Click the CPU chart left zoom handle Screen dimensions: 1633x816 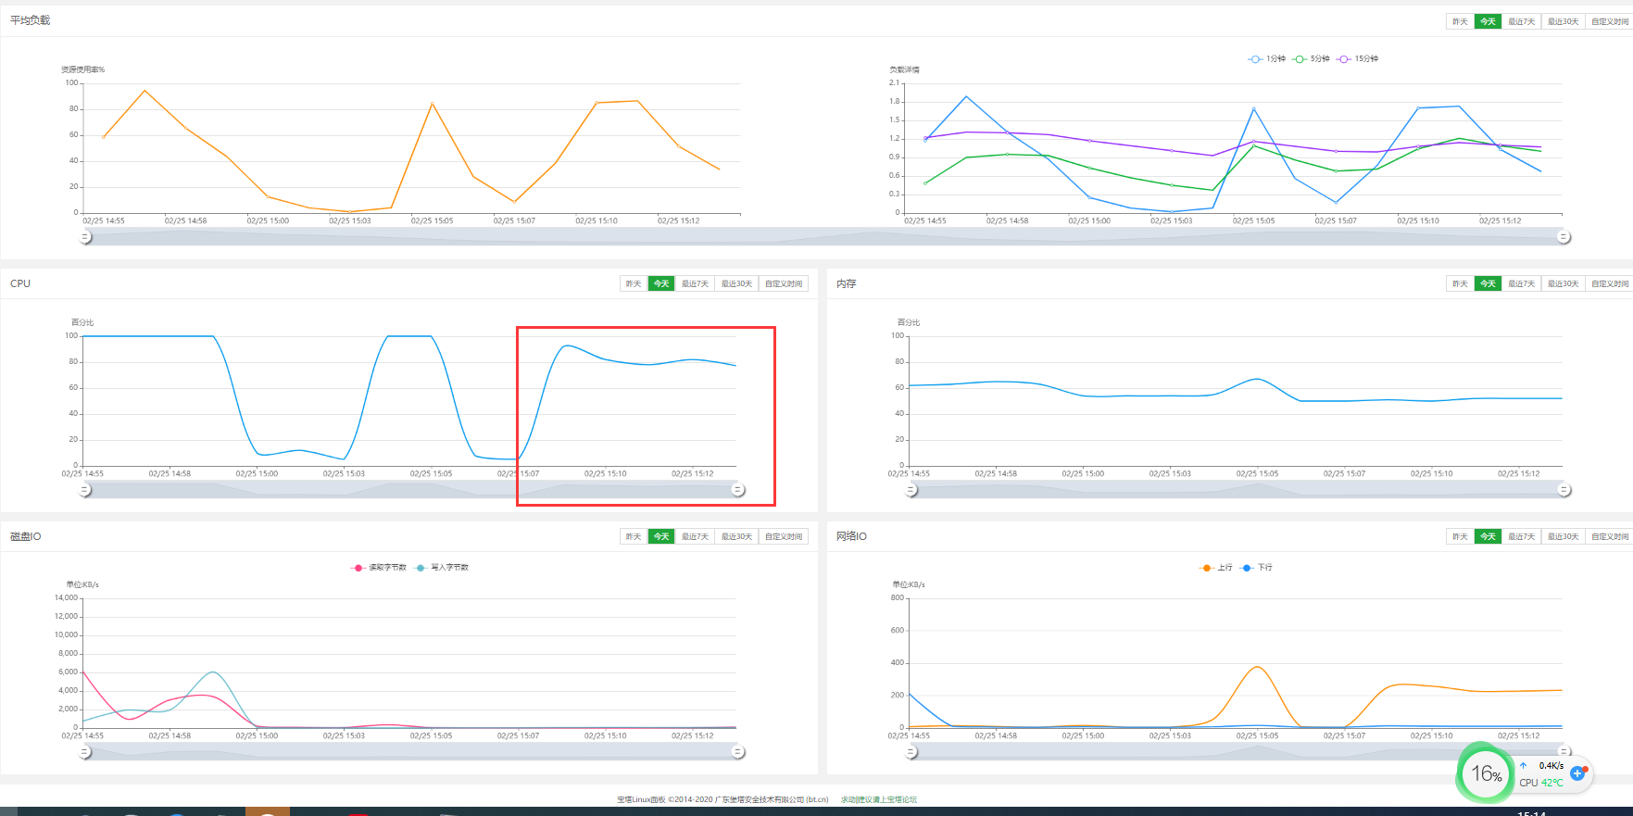[x=85, y=490]
